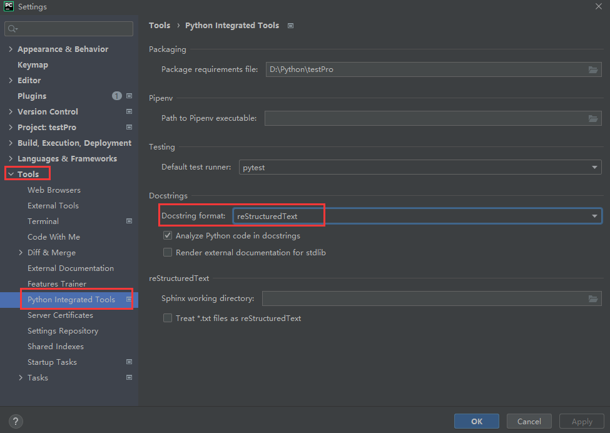Click project-level icon beside Startup Tasks

129,362
